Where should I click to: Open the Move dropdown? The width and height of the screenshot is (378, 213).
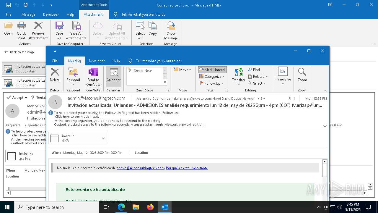pos(183,70)
